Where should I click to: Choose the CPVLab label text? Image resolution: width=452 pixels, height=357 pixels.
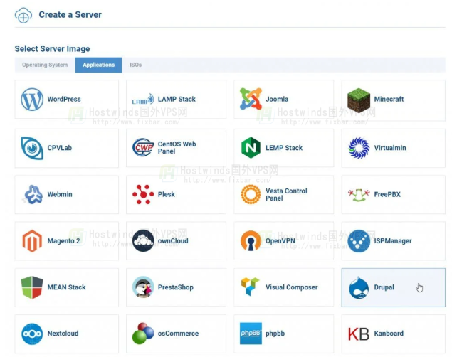(x=60, y=148)
